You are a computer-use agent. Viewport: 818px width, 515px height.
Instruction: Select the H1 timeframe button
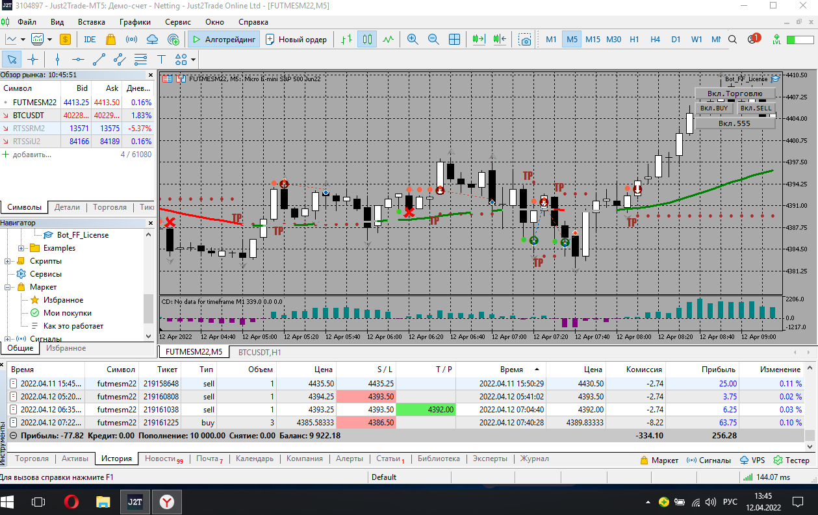click(x=634, y=39)
